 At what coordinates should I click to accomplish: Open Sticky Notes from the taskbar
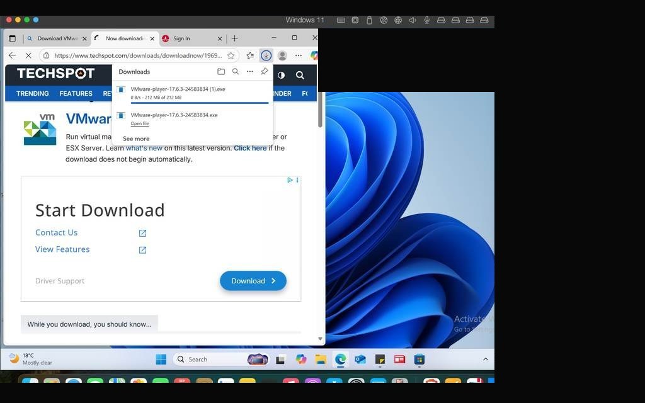click(x=380, y=360)
